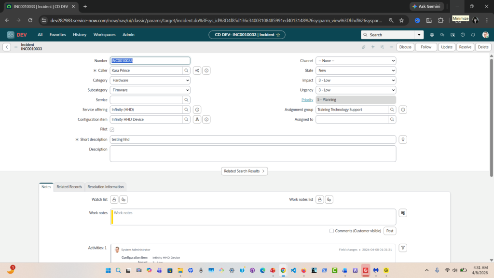Click the Resolve button
This screenshot has height=278, width=494.
[x=465, y=47]
